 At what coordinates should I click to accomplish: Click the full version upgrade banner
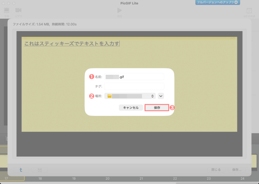[218, 3]
